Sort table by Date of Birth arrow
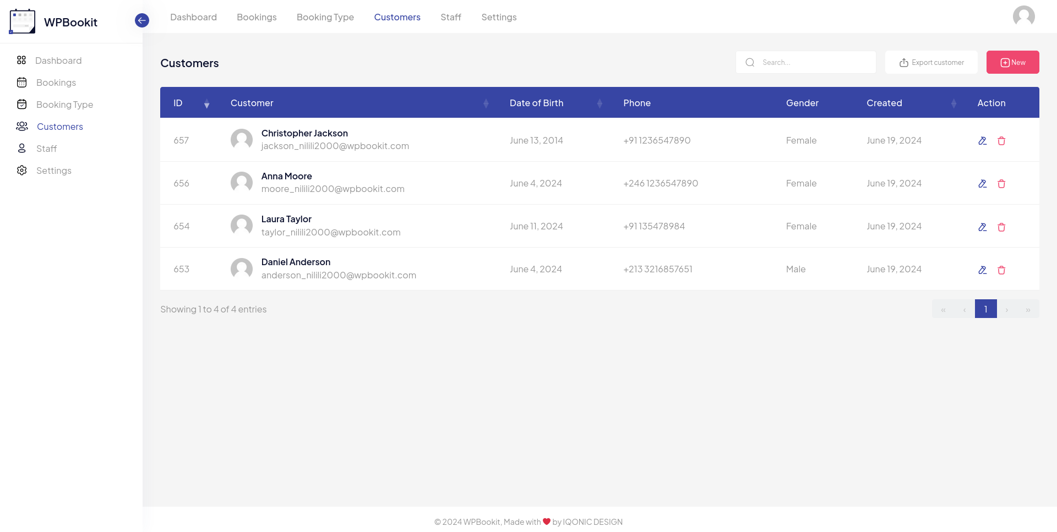This screenshot has width=1057, height=532. pos(600,103)
